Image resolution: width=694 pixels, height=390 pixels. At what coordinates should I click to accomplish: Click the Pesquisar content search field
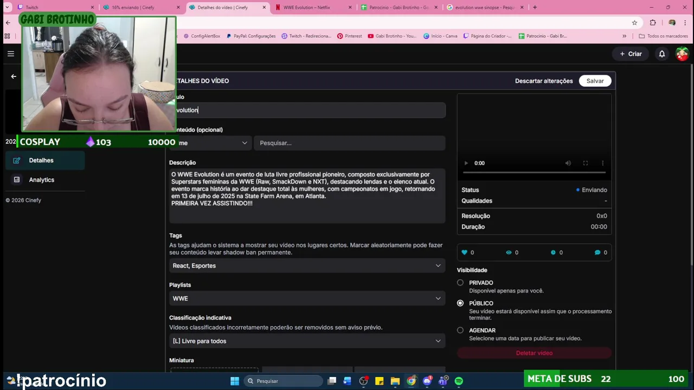[x=350, y=143]
